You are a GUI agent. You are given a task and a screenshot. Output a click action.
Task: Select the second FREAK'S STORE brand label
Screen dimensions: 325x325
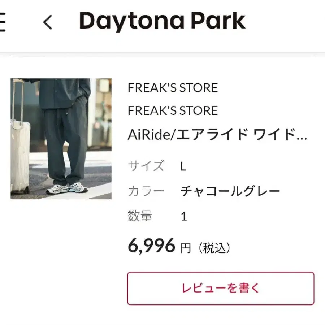pos(173,110)
